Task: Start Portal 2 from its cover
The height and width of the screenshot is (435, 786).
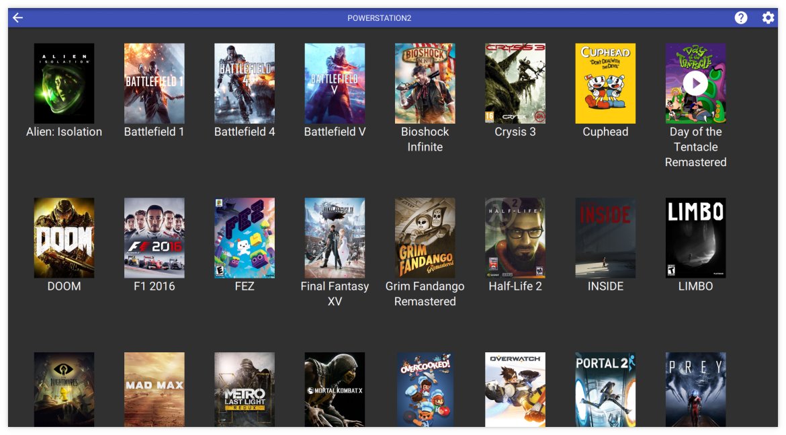Action: [x=605, y=389]
